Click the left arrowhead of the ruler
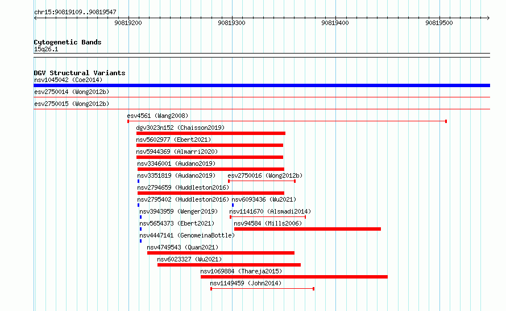The width and height of the screenshot is (506, 311). coord(35,18)
